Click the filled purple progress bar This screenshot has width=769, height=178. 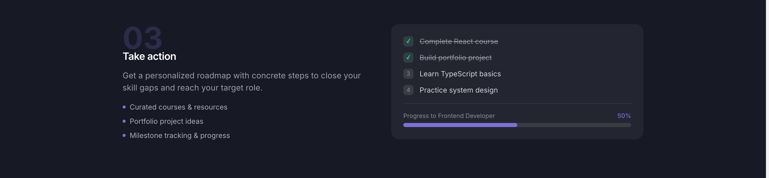[460, 125]
